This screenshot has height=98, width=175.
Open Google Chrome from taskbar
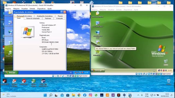click(x=79, y=95)
